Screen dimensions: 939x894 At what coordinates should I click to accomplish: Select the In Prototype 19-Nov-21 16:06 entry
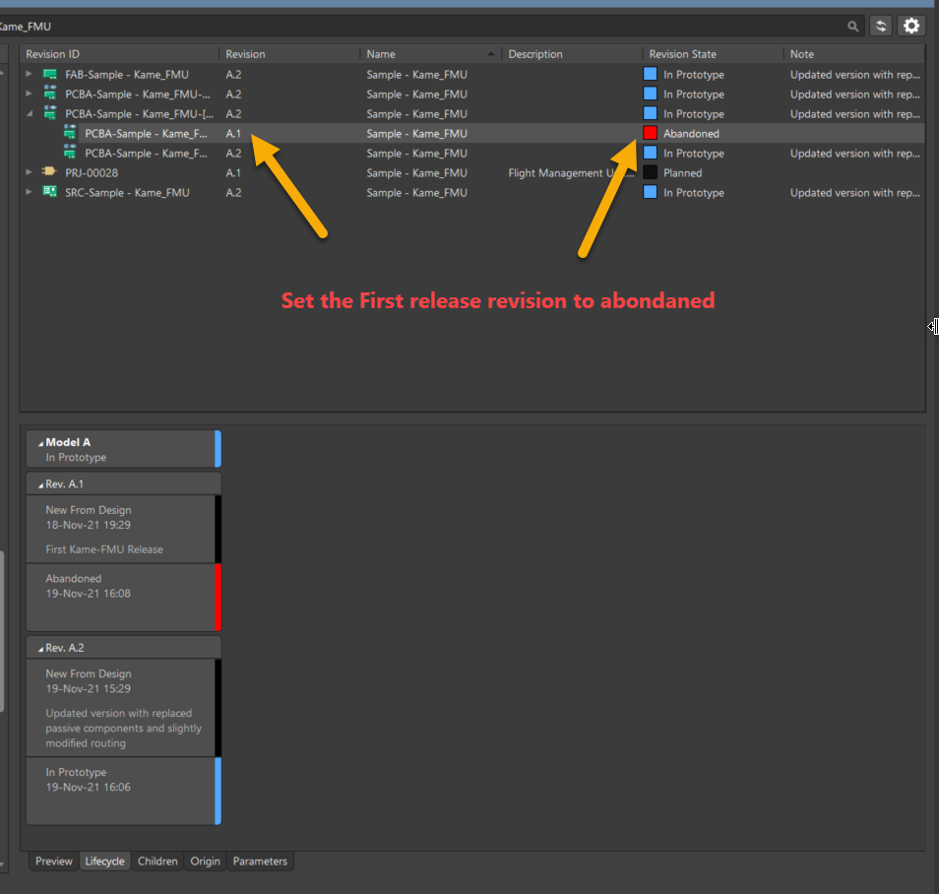123,791
